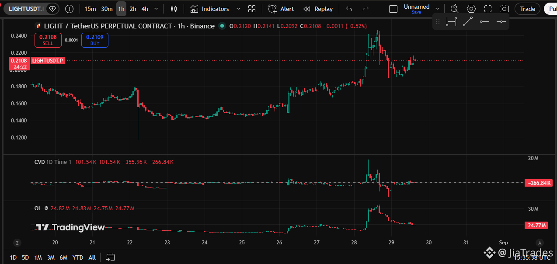Open the go-to-date calendar icon
Image resolution: width=557 pixels, height=264 pixels.
pos(110,257)
